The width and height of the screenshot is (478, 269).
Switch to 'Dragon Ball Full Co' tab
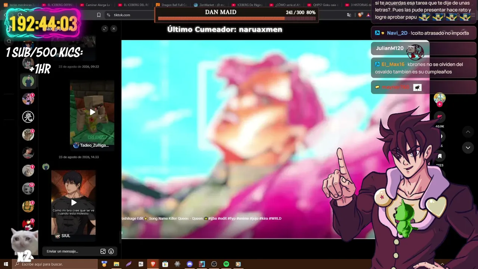tap(171, 5)
